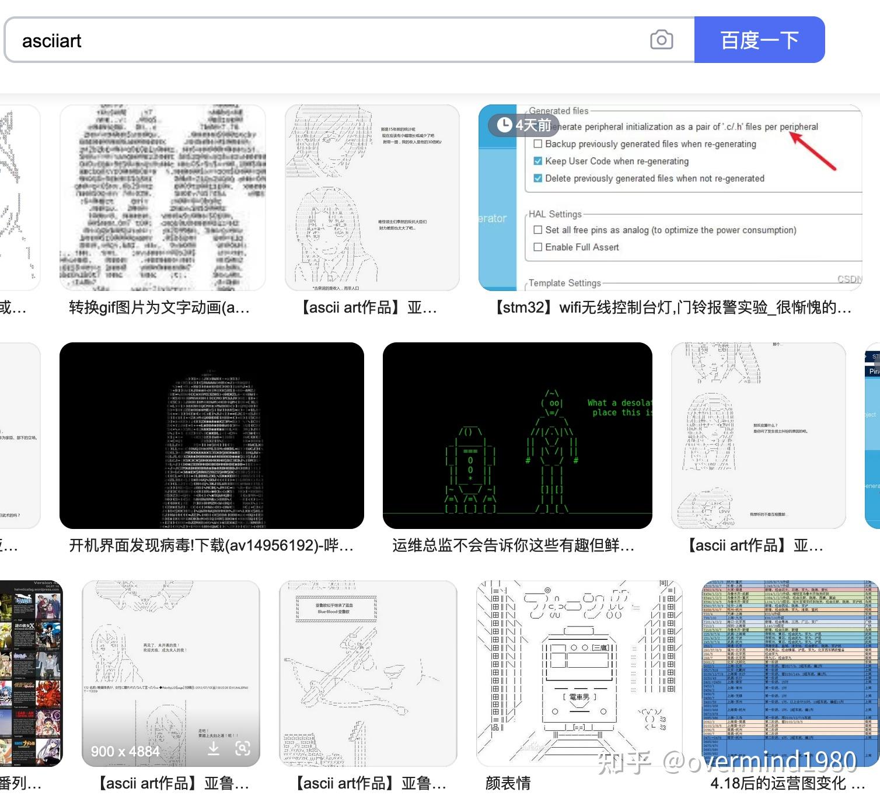Open the anime poster collage thumbnail

click(30, 674)
